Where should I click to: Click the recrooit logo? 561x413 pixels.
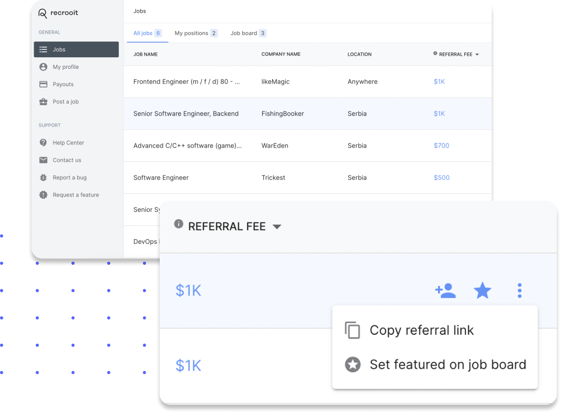pos(58,13)
